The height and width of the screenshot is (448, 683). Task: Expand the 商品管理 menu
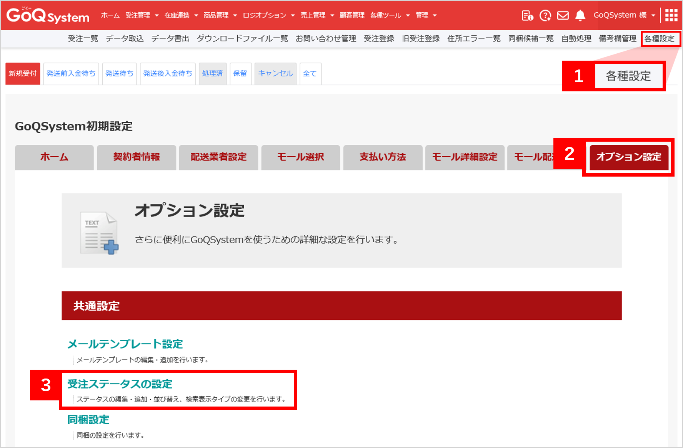(x=220, y=15)
